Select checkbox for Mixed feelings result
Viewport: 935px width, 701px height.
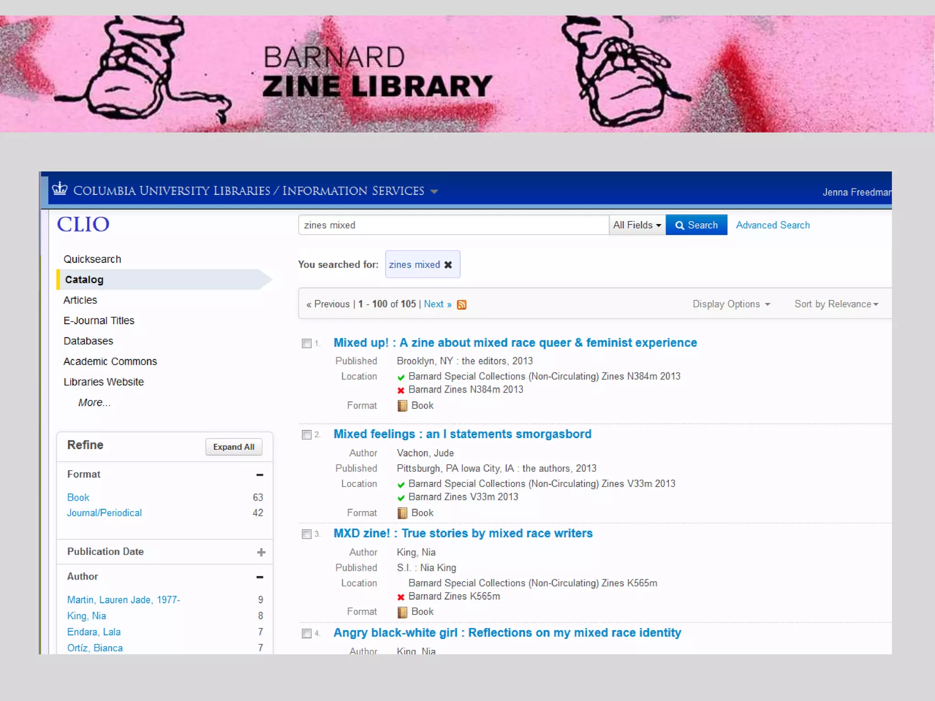click(307, 434)
